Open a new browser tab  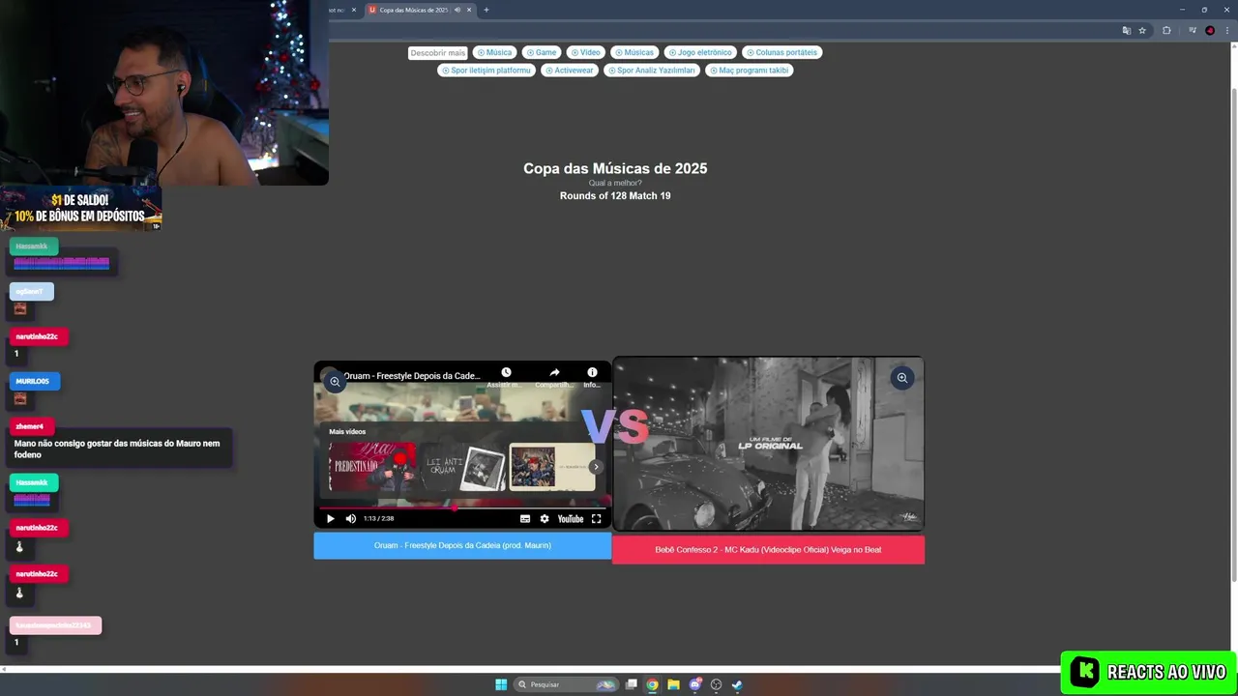[x=486, y=10]
